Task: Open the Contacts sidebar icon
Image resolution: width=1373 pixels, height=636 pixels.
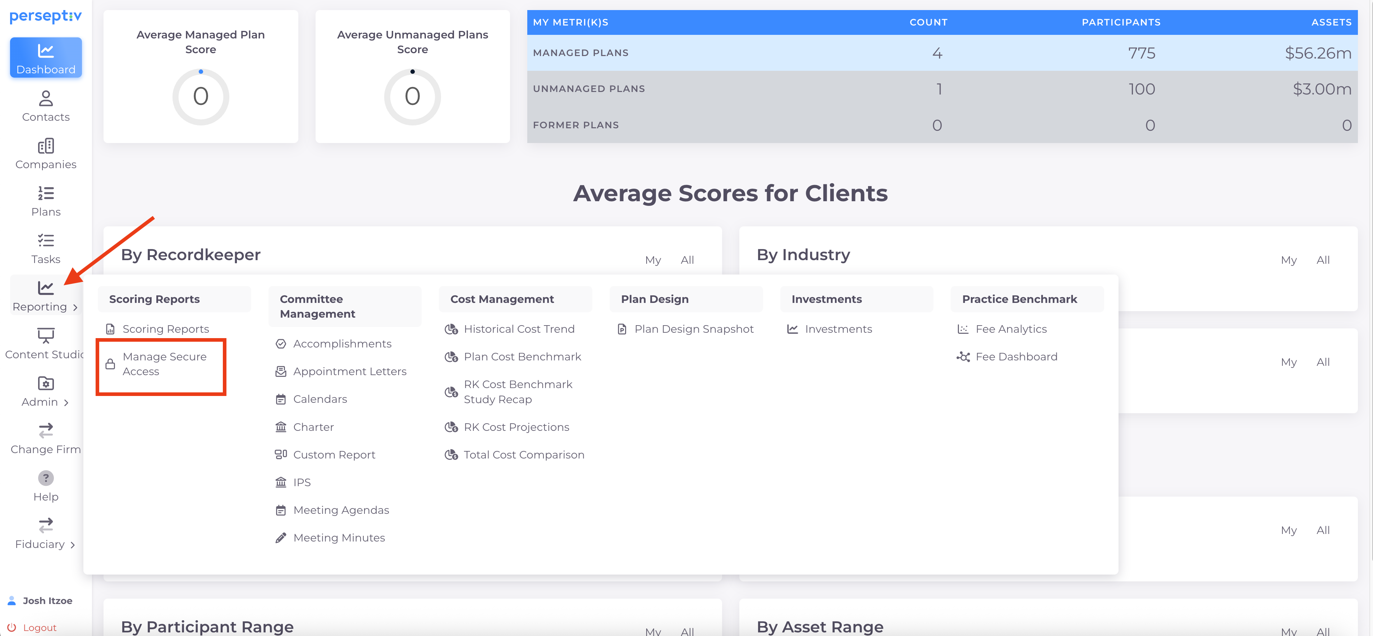Action: [46, 98]
